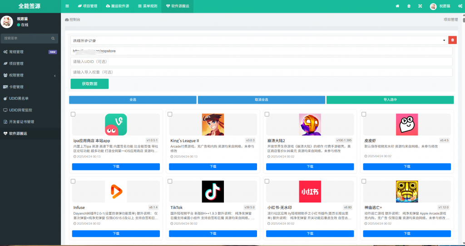Screen dimensions: 465x246
Task: Click the sidebar profile avatar image
Action: (x=7, y=22)
